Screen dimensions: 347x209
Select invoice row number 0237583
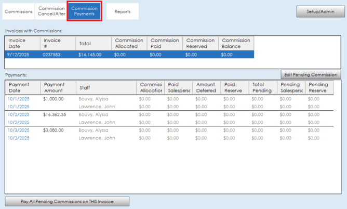click(x=52, y=55)
